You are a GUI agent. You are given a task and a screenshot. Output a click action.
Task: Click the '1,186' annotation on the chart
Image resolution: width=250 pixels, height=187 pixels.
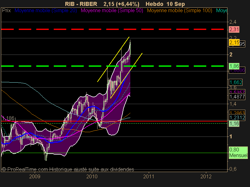click(x=8, y=118)
